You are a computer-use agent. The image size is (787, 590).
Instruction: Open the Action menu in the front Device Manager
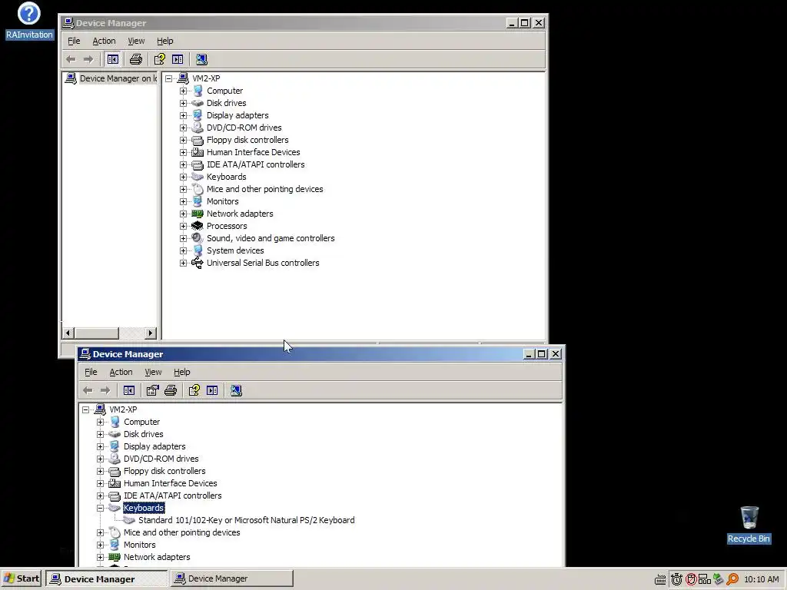tap(121, 373)
